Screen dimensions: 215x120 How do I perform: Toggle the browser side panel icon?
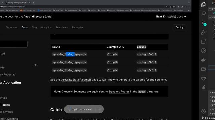point(182,7)
